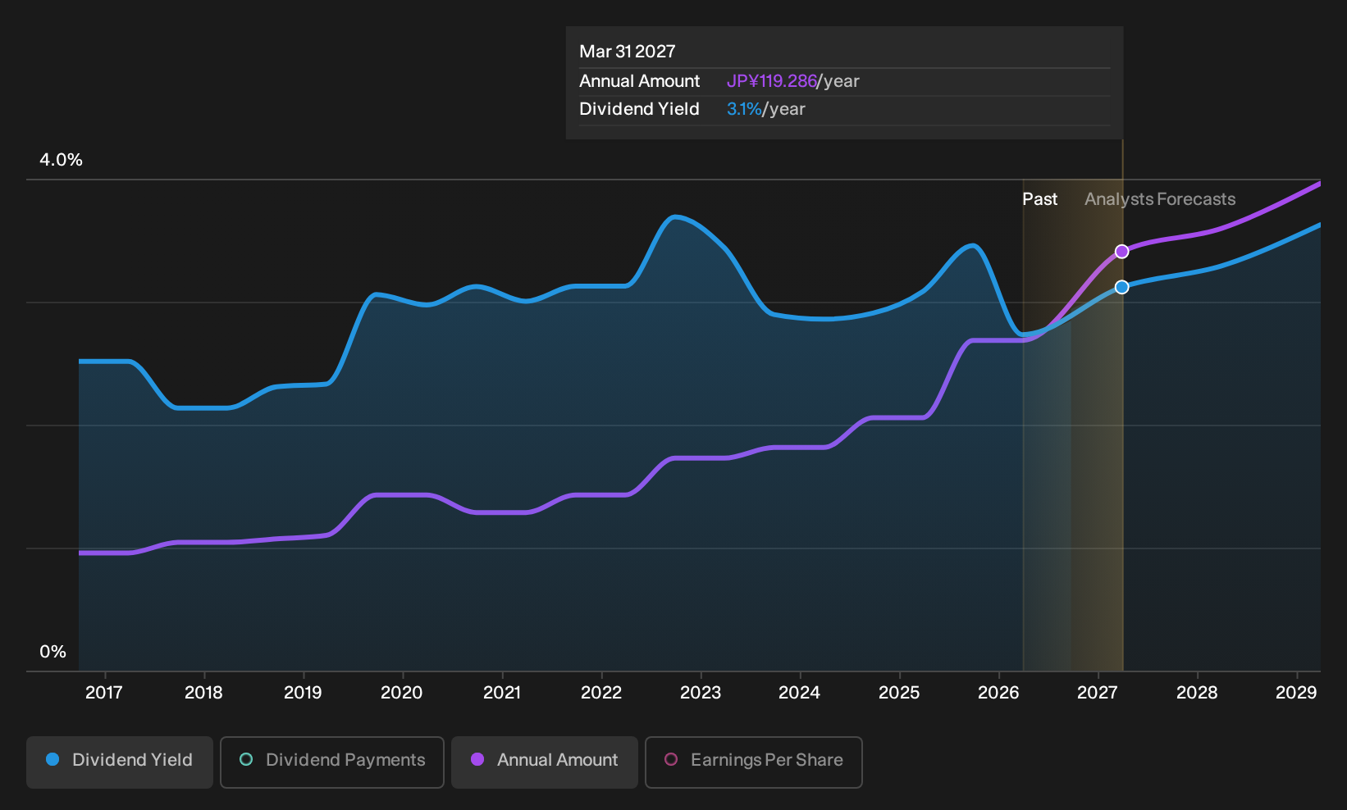Click the 2023 x-axis label

coord(701,693)
